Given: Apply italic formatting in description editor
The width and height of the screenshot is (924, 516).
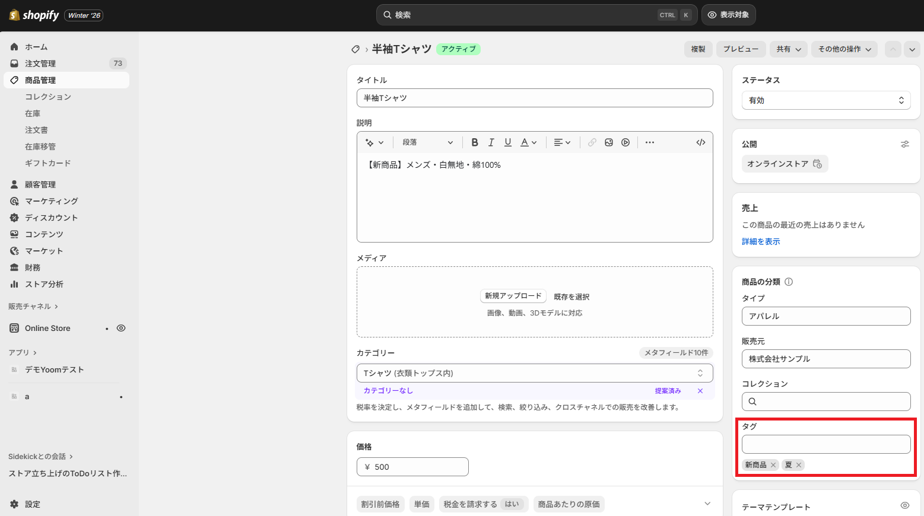Looking at the screenshot, I should pos(491,142).
